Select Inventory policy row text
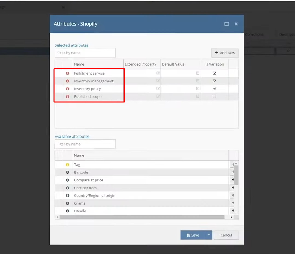 tap(87, 89)
